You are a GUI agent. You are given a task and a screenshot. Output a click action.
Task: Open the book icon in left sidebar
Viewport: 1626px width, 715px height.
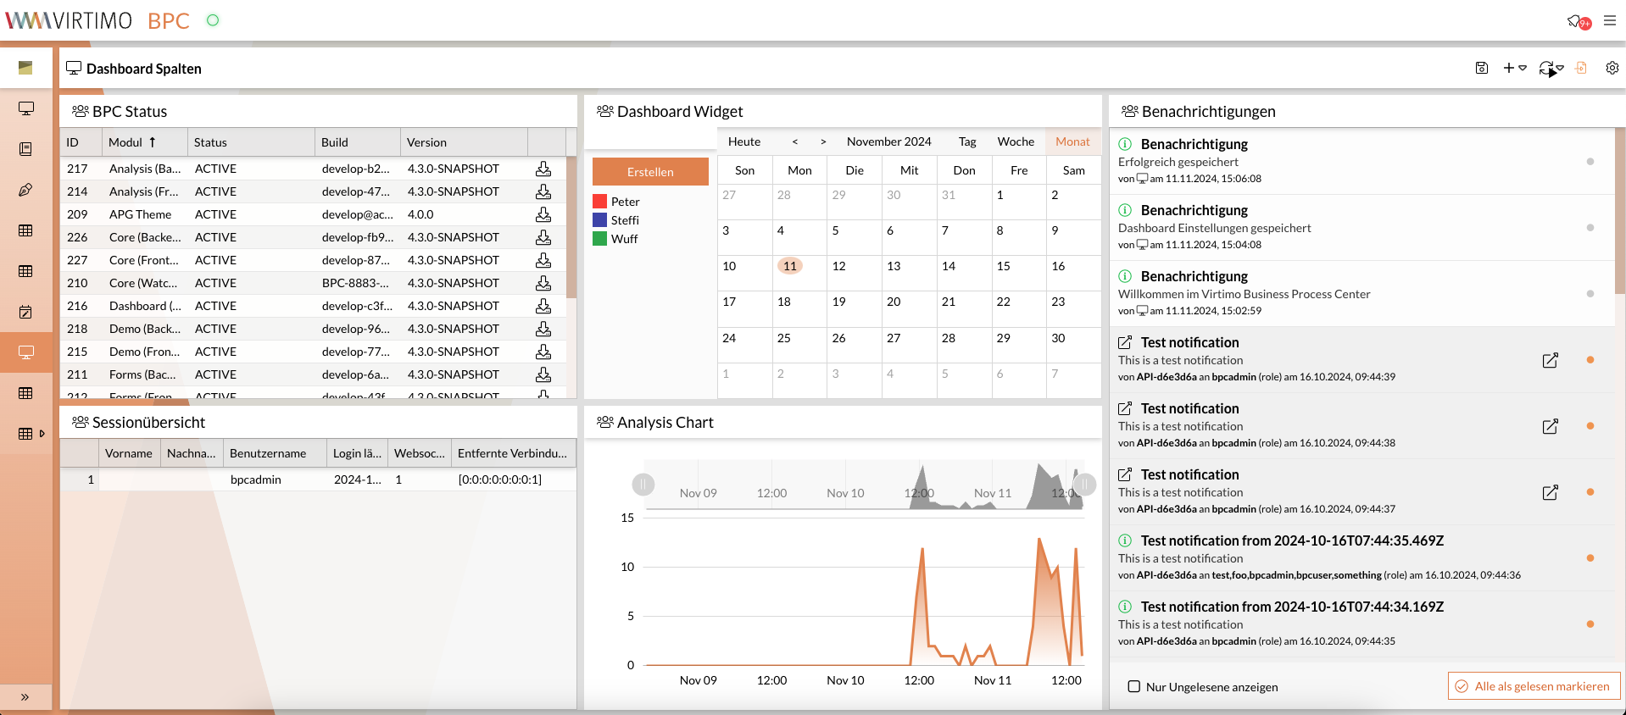click(25, 149)
